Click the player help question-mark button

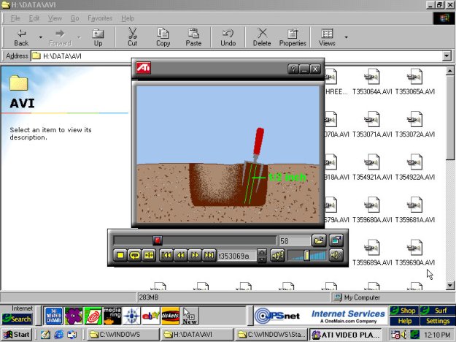(293, 69)
